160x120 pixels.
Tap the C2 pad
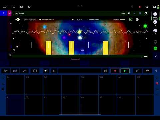click(x=15, y=105)
